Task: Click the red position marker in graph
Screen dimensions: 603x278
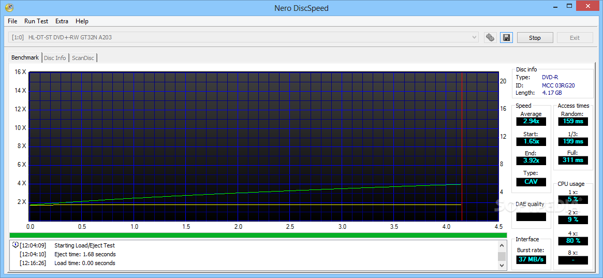Action: [462, 145]
